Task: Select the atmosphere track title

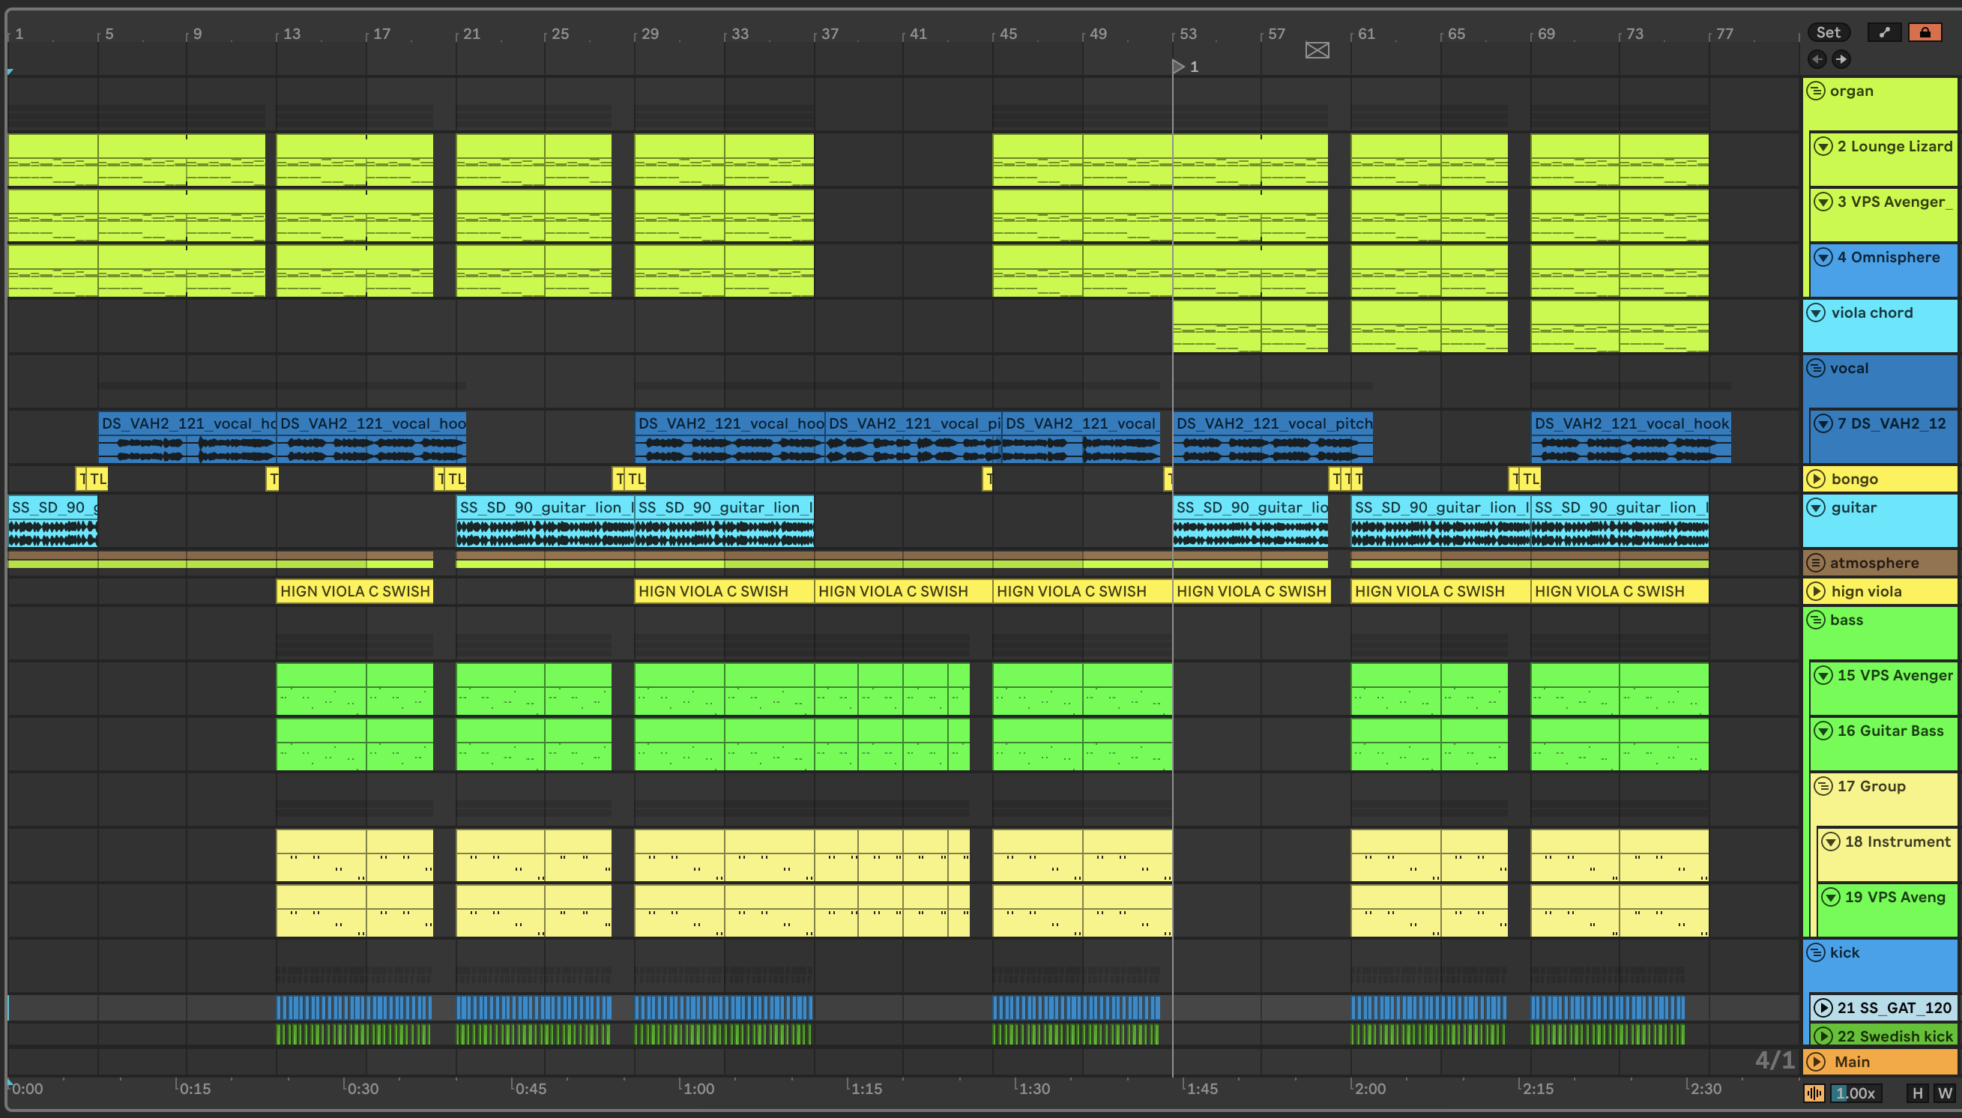Action: 1874,563
